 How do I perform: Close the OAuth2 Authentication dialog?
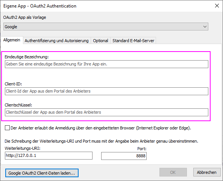(217, 6)
